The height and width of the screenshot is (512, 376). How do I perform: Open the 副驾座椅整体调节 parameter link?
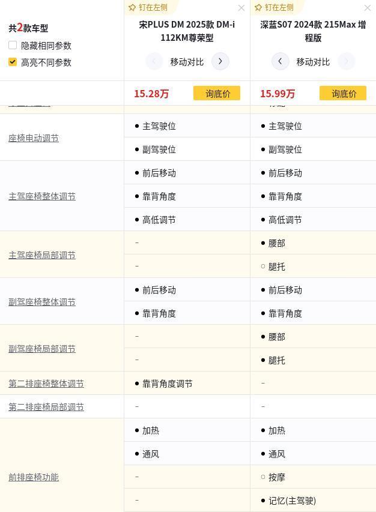coord(42,302)
